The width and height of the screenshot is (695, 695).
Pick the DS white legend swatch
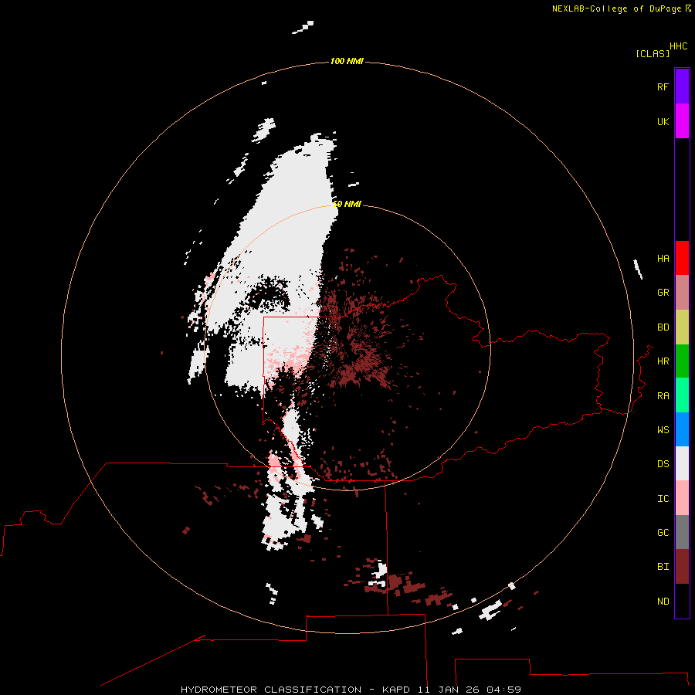point(682,463)
